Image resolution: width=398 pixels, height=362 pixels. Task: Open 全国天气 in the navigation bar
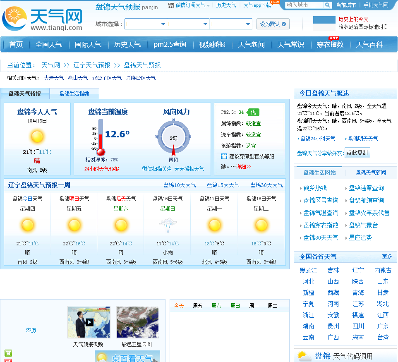tap(49, 45)
